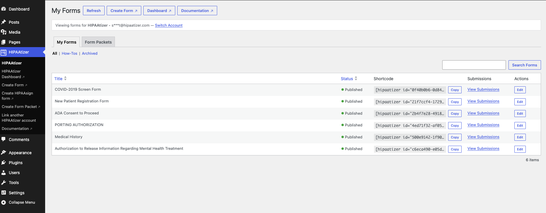Click the Medical History form title

(69, 137)
